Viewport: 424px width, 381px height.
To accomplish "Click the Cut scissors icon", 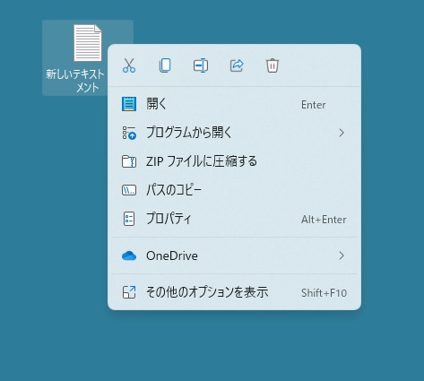I will tap(129, 65).
